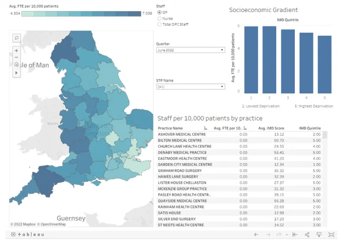The height and width of the screenshot is (243, 341).
Task: Click IMD quintile 5 bar
Action: [x=324, y=64]
